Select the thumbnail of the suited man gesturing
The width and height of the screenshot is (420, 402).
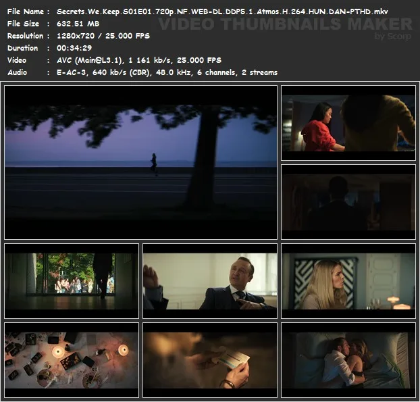[x=210, y=281]
